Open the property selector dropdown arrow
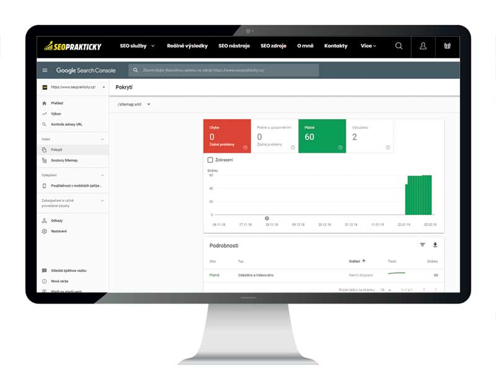The width and height of the screenshot is (496, 386). click(x=104, y=87)
